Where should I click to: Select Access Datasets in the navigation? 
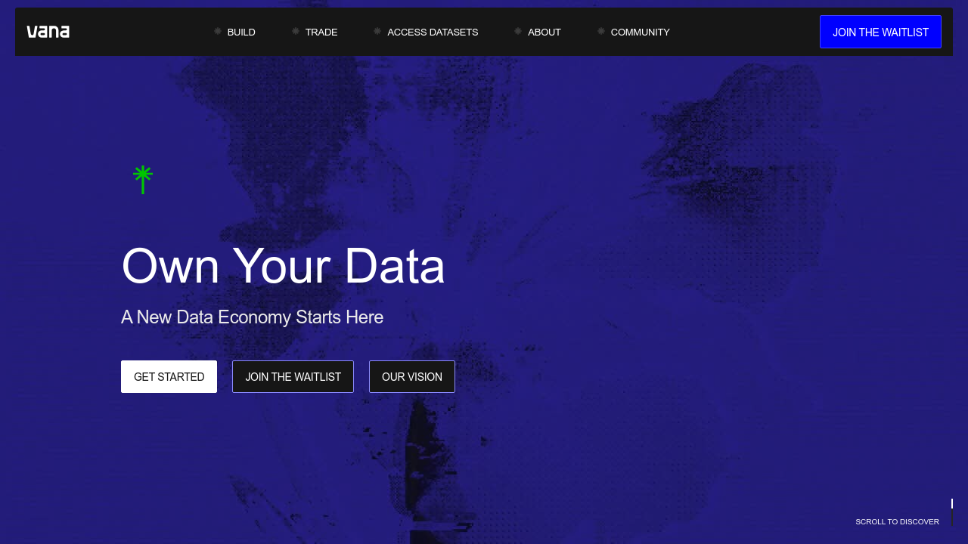tap(433, 32)
